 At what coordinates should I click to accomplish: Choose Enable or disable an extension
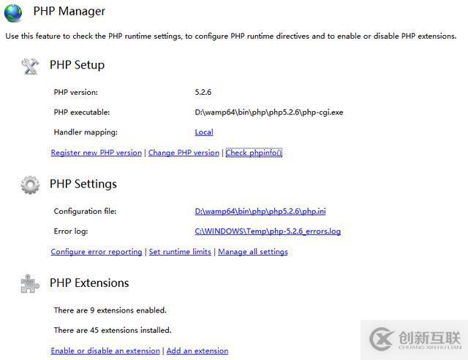(x=105, y=351)
